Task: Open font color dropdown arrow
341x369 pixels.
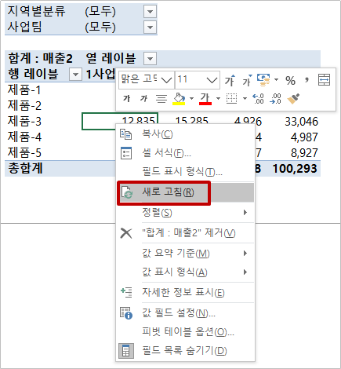Action: click(218, 99)
